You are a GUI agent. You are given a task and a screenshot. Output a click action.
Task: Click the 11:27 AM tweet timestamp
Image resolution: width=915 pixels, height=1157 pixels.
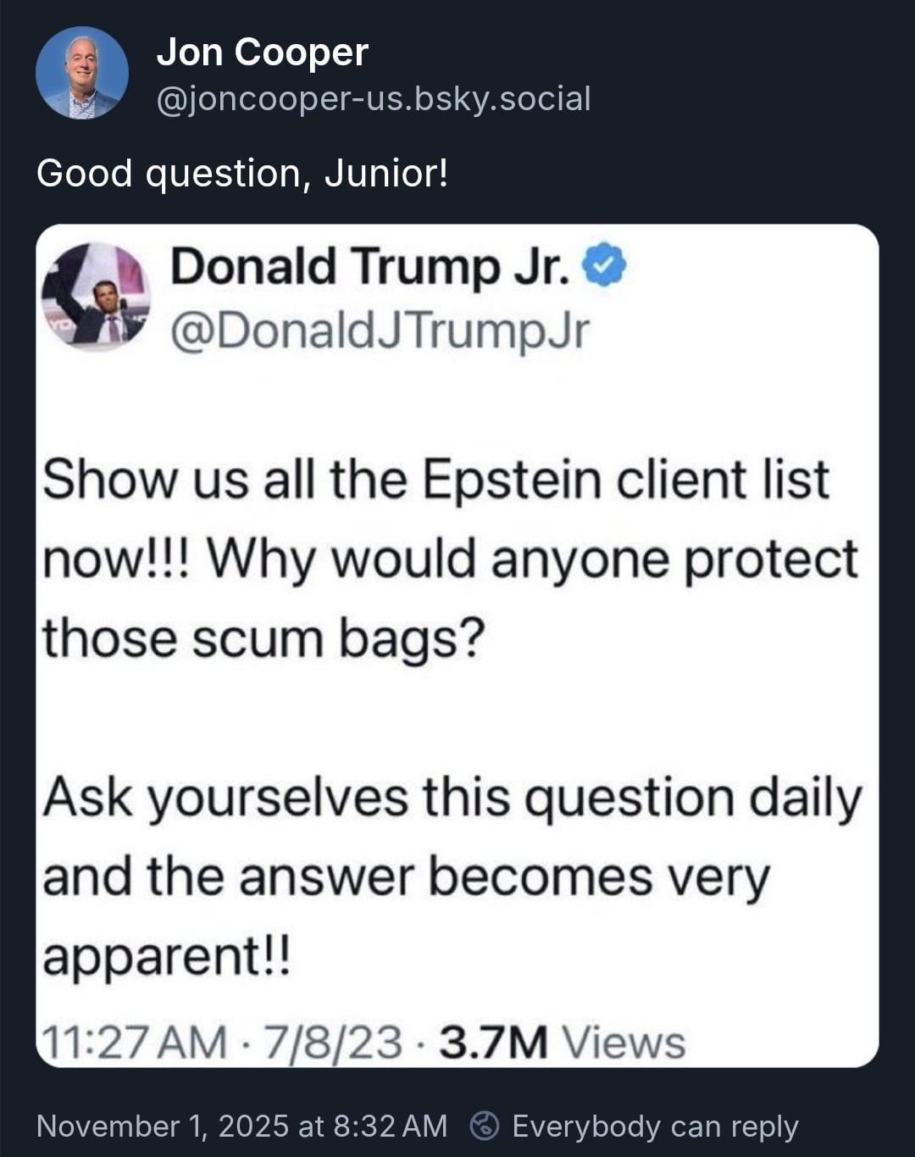[134, 1043]
